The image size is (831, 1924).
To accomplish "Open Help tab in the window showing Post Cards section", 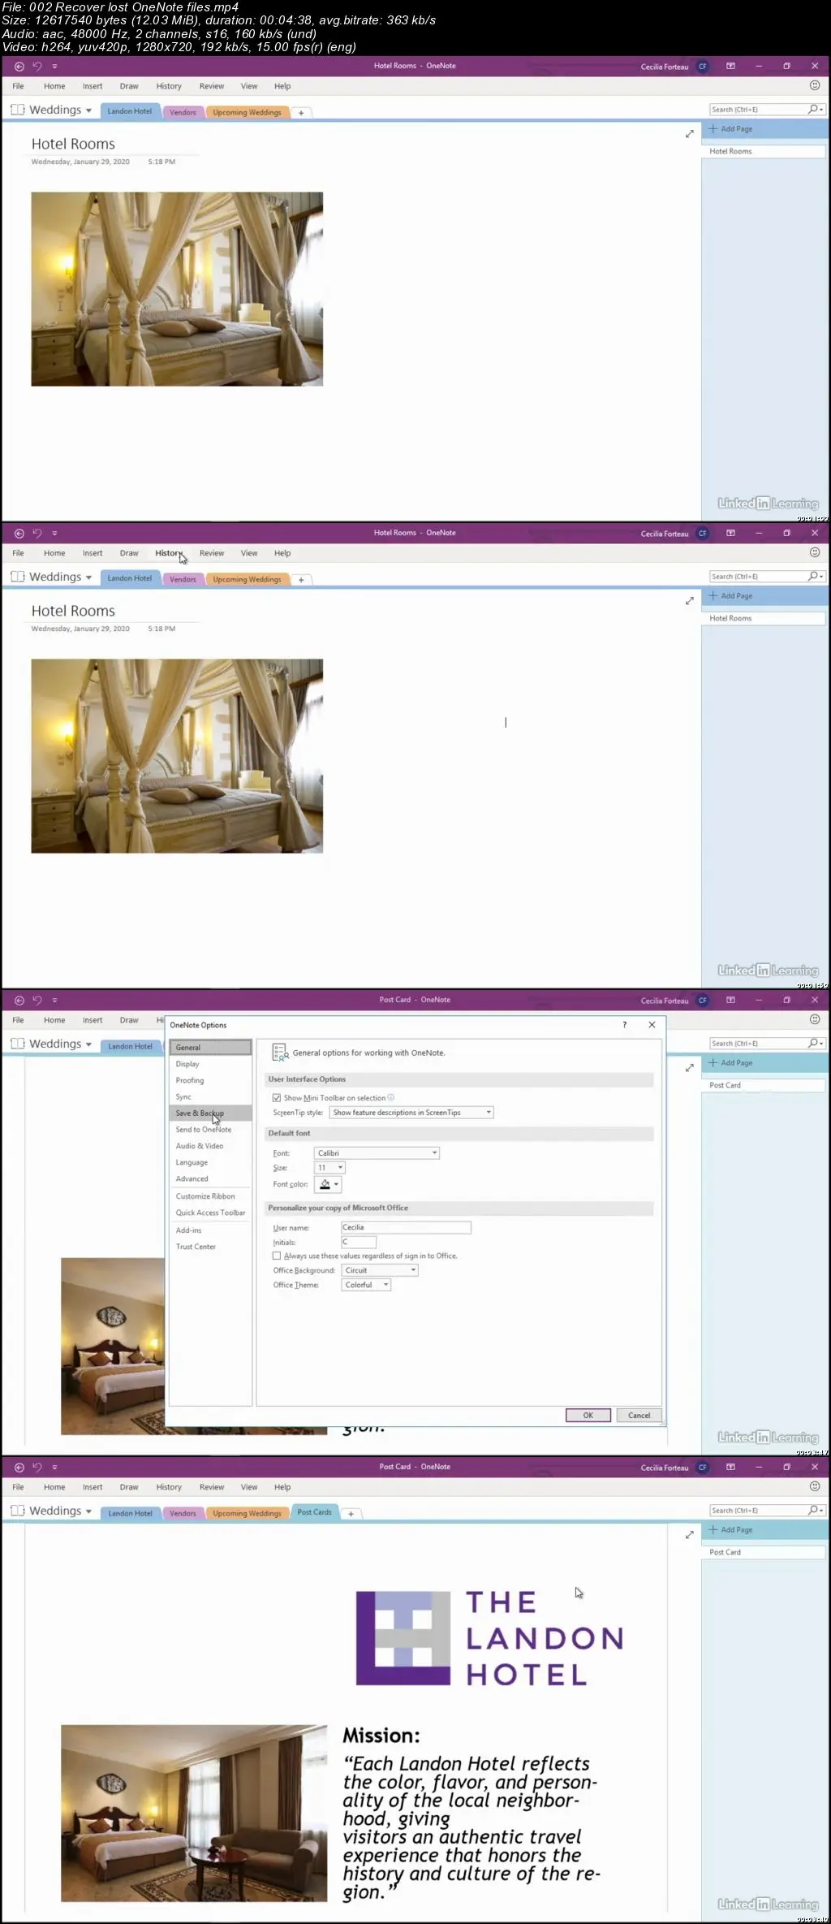I will [x=282, y=1487].
